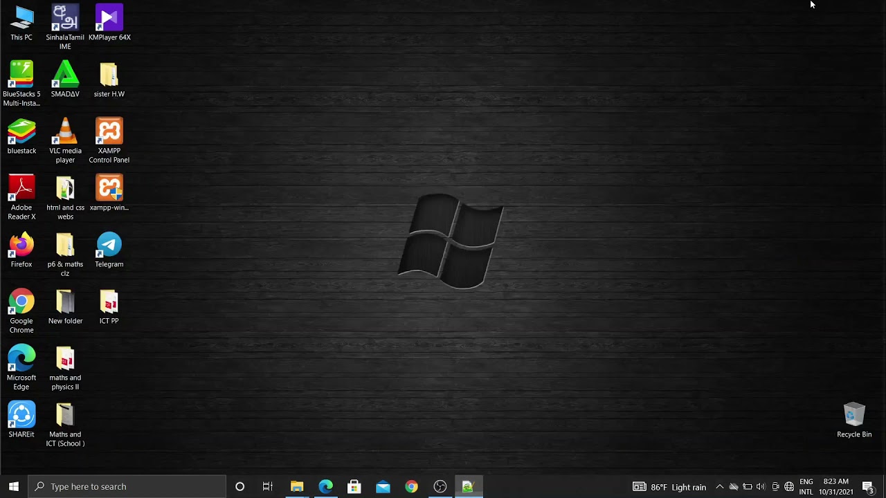Select the XAMPP Control Panel shortcut

click(109, 141)
